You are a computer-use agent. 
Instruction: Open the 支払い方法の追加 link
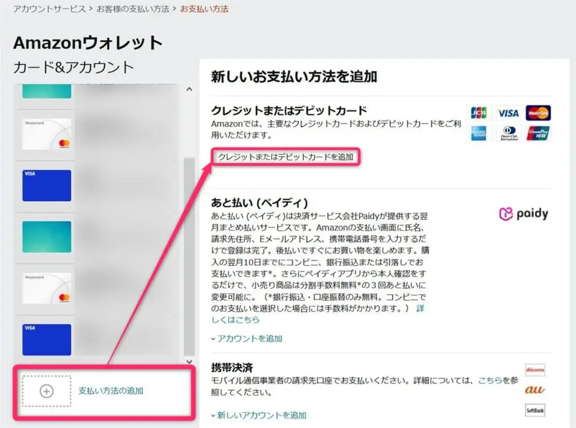(x=111, y=390)
